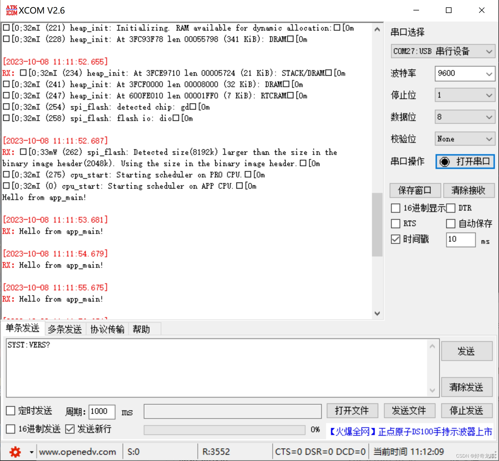Click the send box scroll up arrow
The height and width of the screenshot is (461, 499).
point(432,346)
